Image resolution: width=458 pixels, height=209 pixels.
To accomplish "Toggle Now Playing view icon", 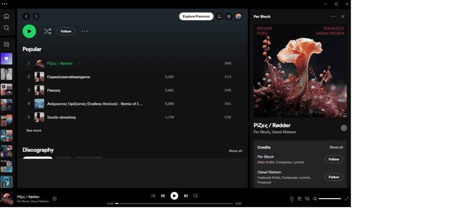I will tap(292, 199).
